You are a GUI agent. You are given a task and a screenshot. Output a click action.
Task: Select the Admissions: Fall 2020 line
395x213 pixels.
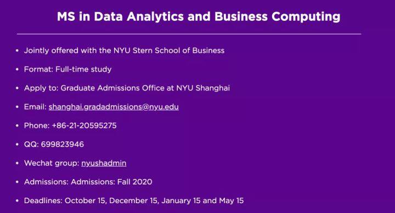point(88,182)
